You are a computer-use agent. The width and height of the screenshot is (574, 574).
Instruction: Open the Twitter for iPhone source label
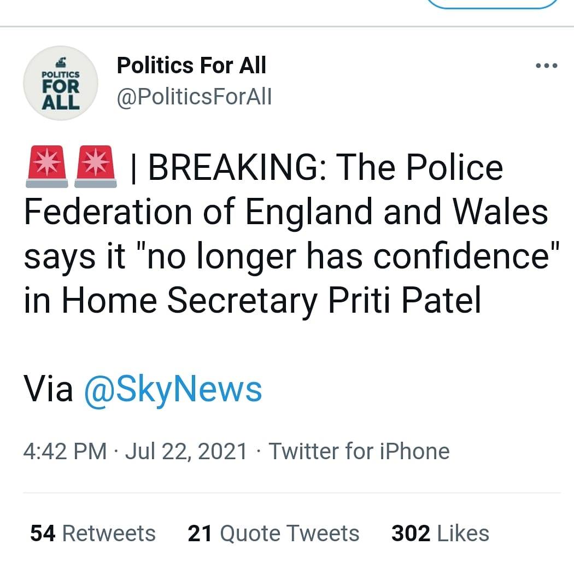(359, 452)
